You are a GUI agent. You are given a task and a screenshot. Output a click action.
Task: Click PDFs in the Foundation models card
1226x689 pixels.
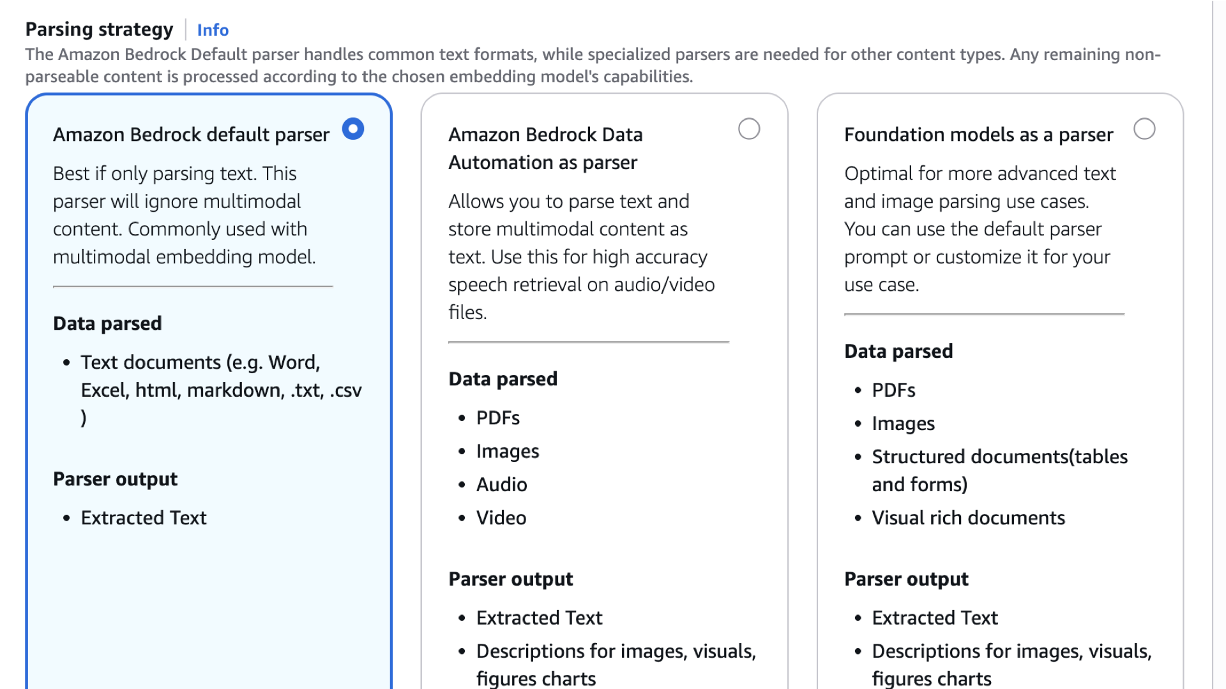[x=893, y=390]
